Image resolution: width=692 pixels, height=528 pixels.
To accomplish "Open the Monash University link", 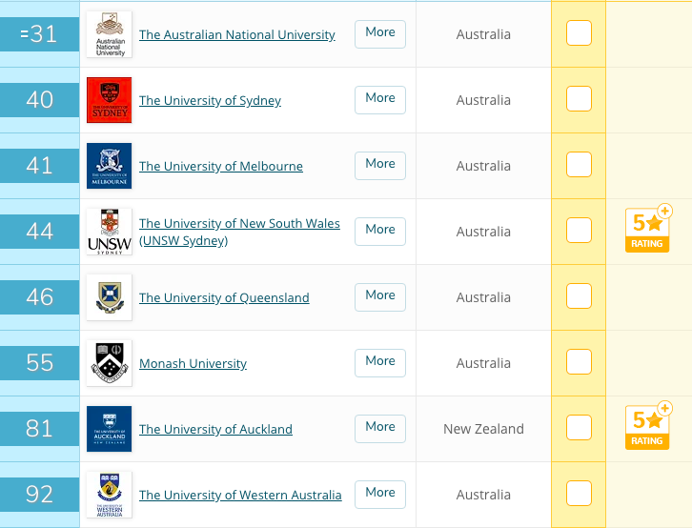I will pos(193,363).
